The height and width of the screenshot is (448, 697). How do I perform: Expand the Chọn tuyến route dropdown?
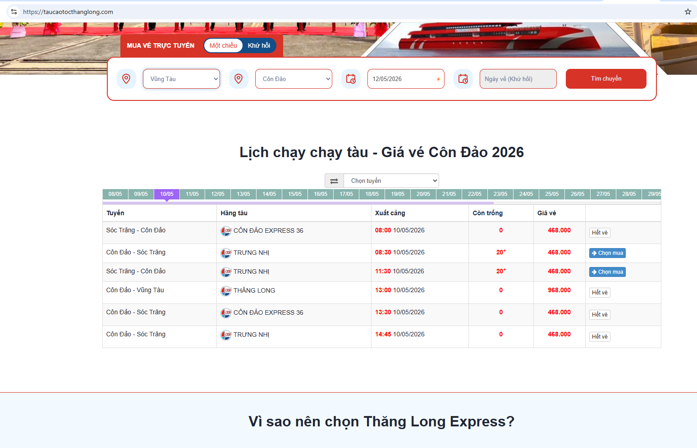pos(391,181)
